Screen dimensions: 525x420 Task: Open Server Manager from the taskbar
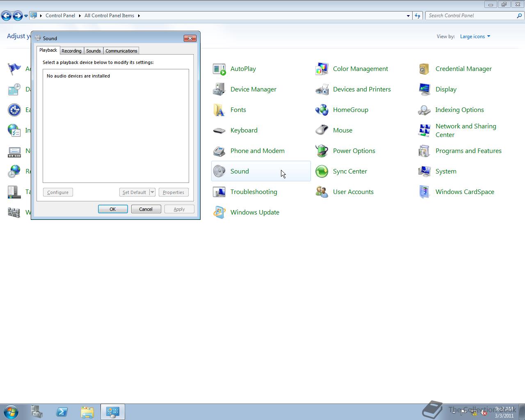[x=37, y=412]
